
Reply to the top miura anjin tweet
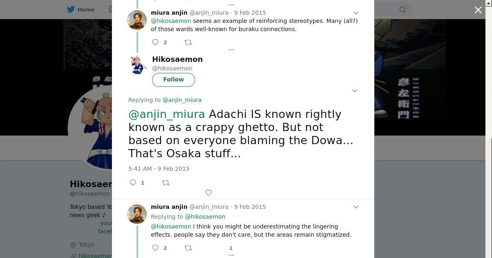[x=155, y=42]
